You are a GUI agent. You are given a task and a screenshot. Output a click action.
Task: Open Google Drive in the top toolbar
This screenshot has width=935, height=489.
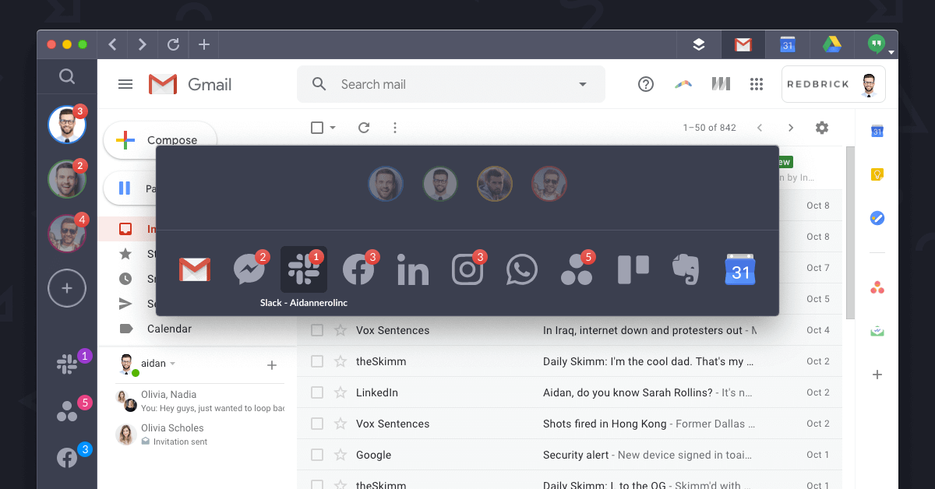pyautogui.click(x=832, y=44)
